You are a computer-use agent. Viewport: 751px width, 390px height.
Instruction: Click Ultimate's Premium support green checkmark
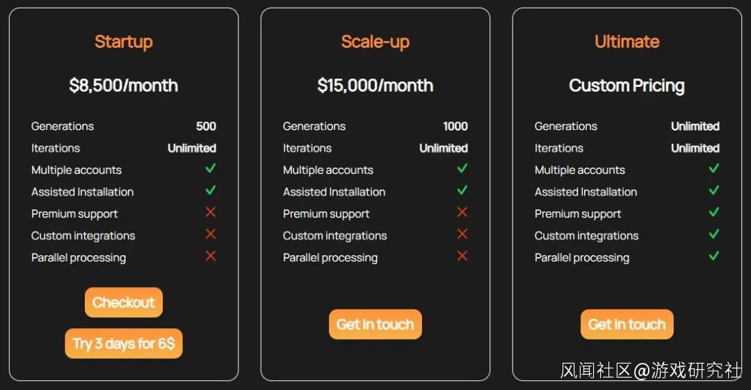click(x=713, y=212)
